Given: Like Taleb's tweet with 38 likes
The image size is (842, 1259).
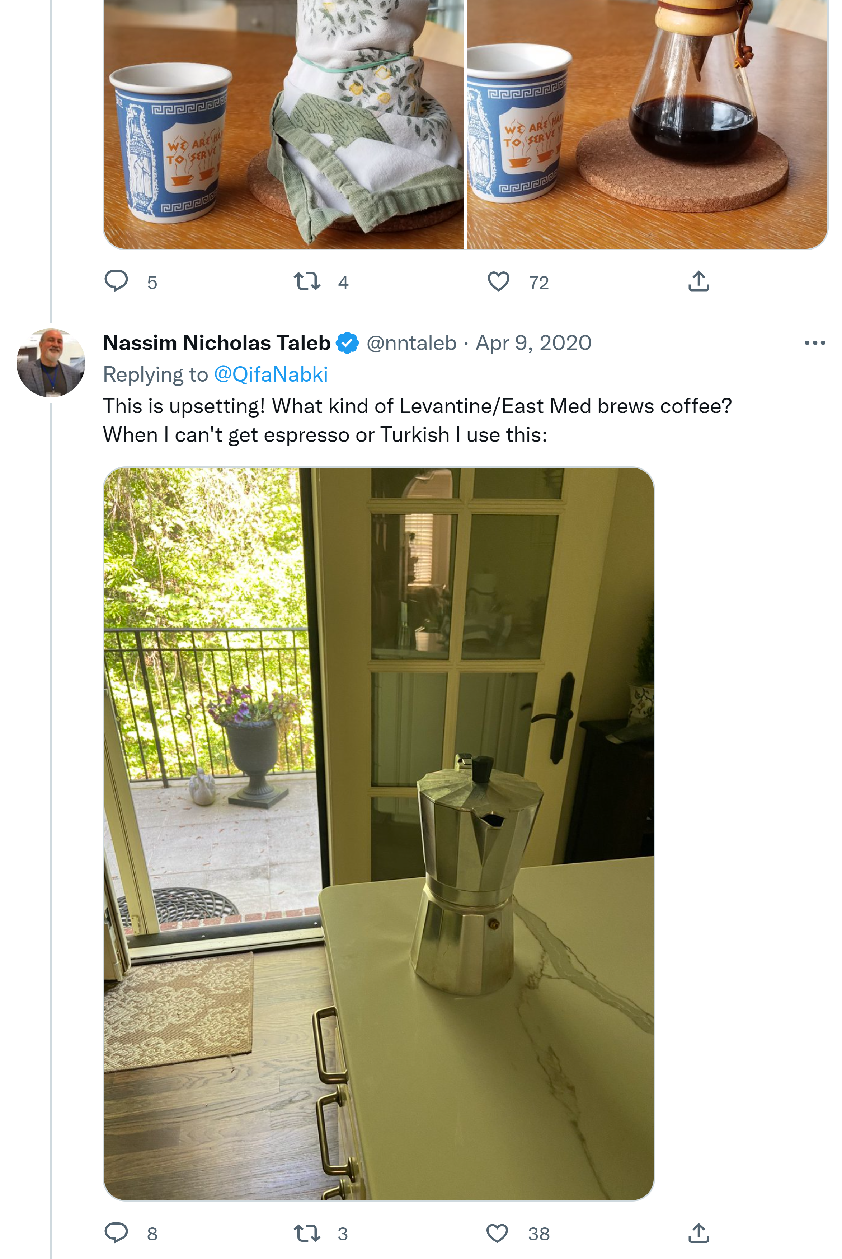Looking at the screenshot, I should (497, 1233).
